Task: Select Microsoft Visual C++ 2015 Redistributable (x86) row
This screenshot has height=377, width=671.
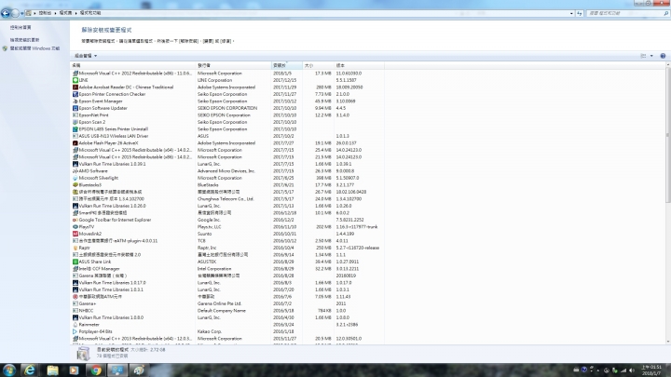Action: pyautogui.click(x=226, y=157)
